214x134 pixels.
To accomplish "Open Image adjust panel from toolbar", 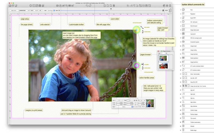I will pos(37,6).
